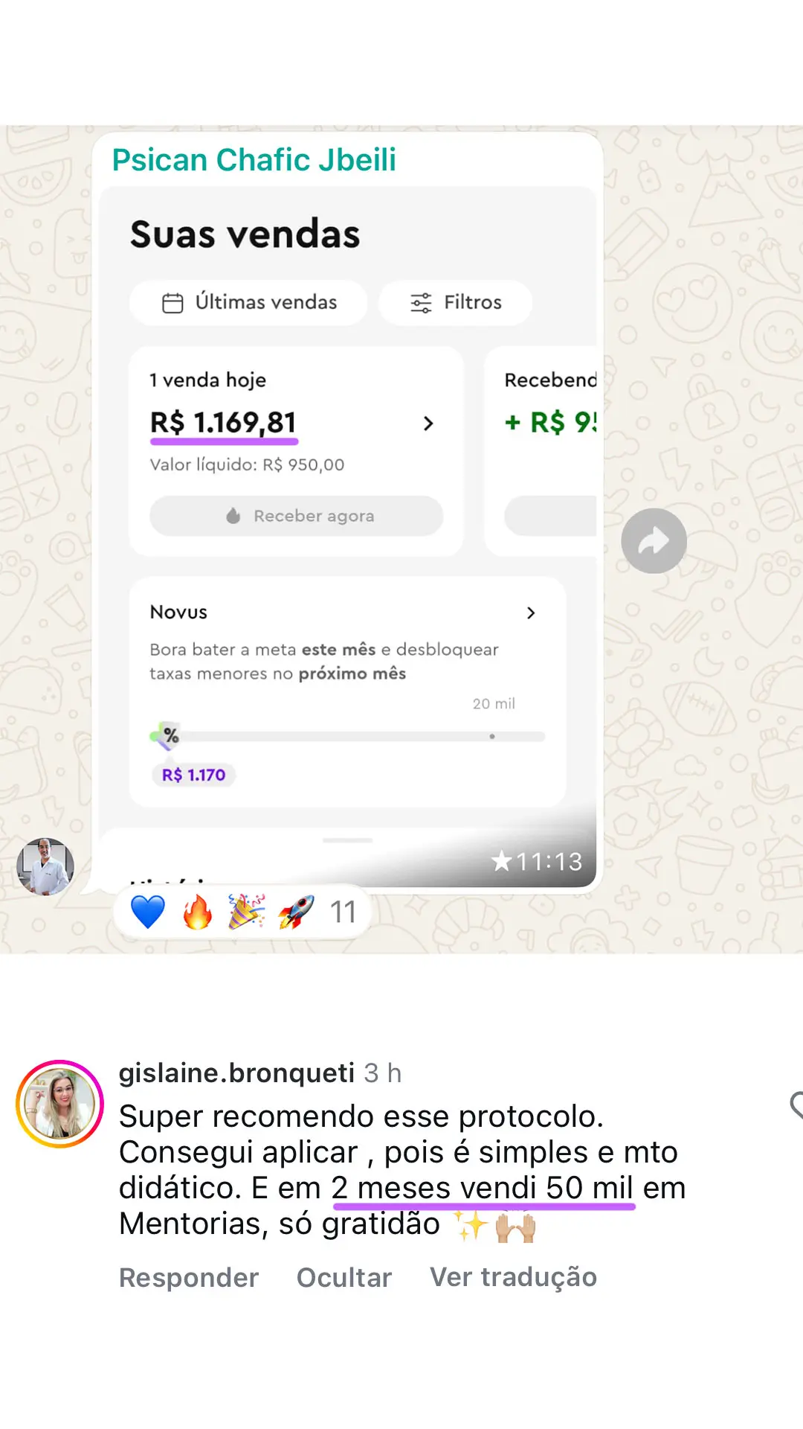803x1429 pixels.
Task: Open the sender's small profile photo
Action: [x=45, y=867]
